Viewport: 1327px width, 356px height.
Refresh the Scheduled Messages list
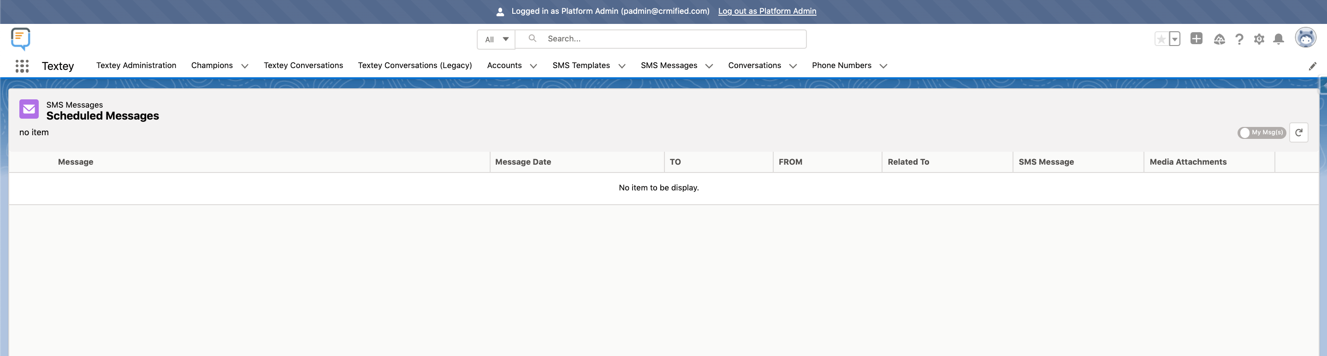(1299, 132)
